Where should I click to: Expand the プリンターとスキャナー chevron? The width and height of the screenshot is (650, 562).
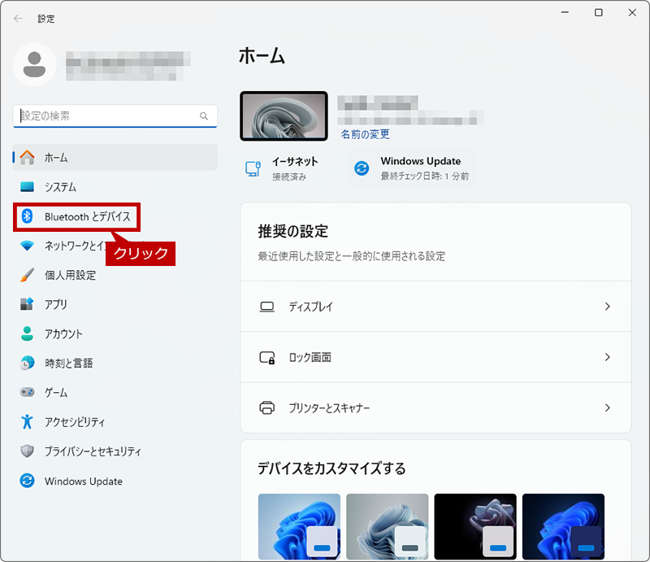point(607,407)
